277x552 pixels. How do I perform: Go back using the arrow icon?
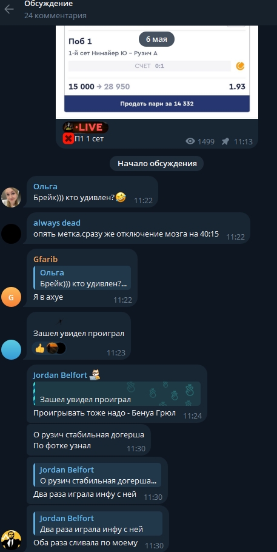[9, 9]
